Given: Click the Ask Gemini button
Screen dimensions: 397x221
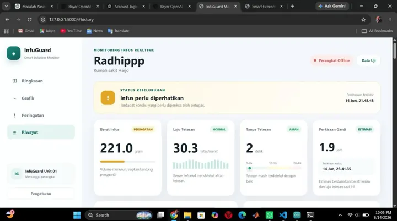Looking at the screenshot, I should [x=332, y=6].
